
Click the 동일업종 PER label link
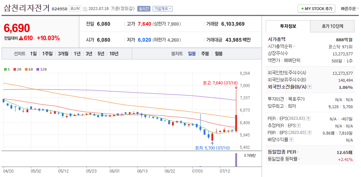point(282,152)
